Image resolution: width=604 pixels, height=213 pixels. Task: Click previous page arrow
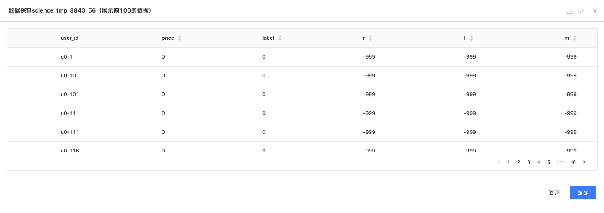coord(498,162)
